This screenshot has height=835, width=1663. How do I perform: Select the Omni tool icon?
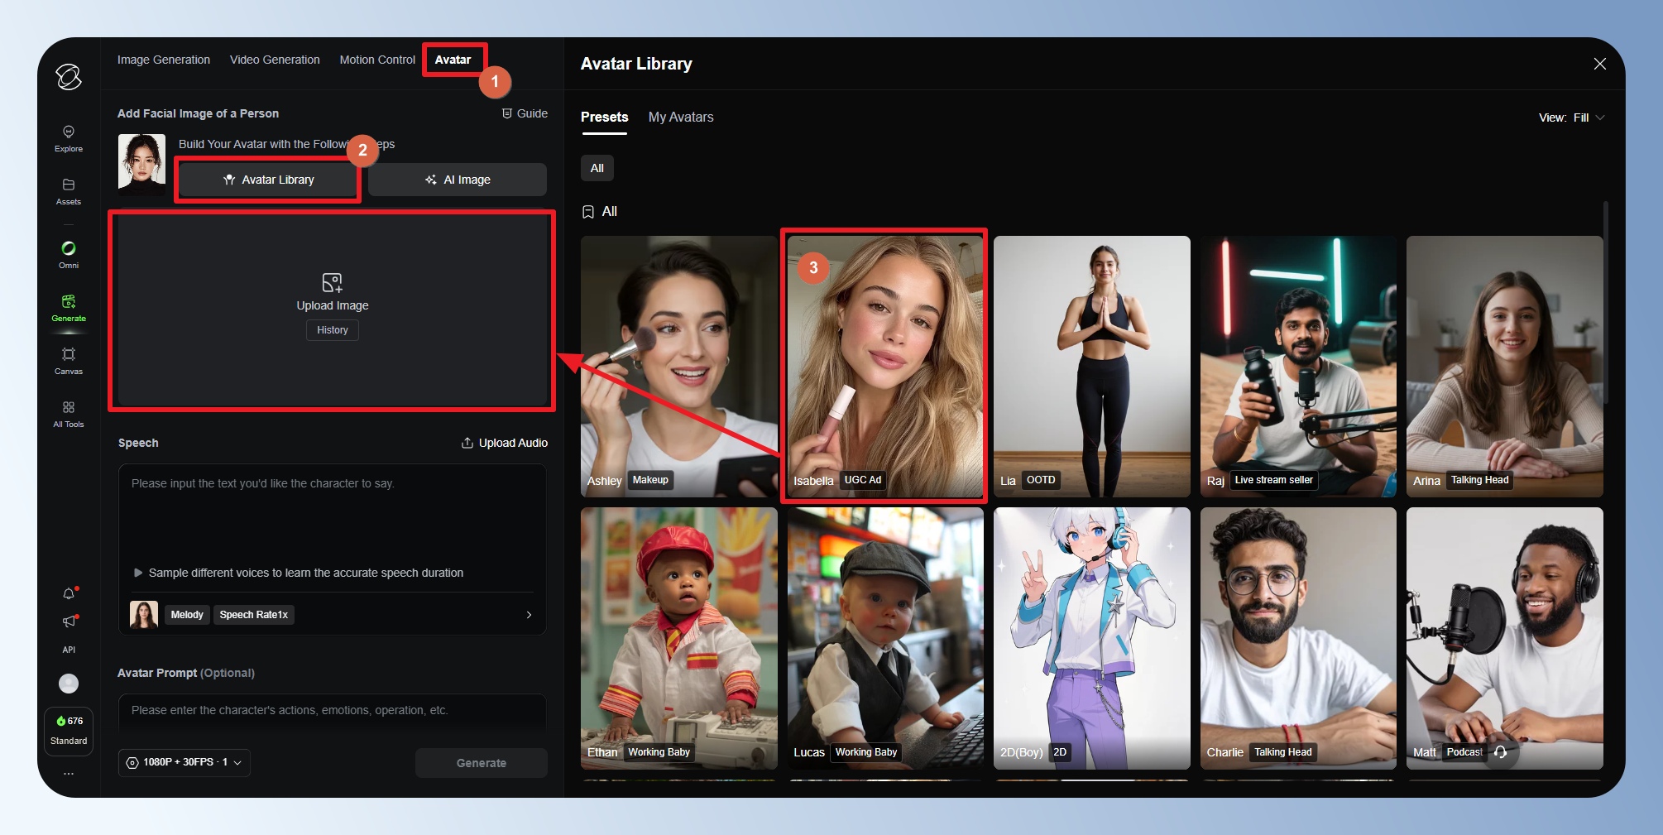69,253
